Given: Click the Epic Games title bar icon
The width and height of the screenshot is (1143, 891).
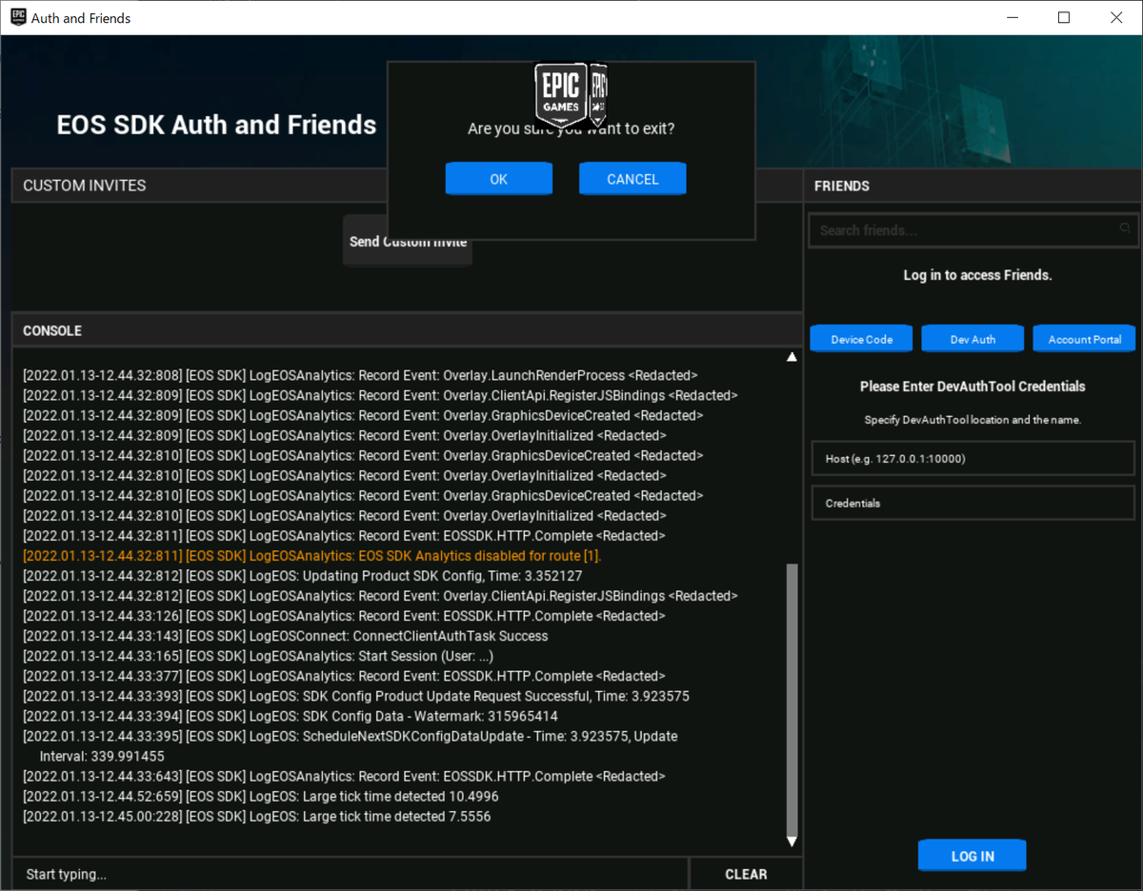Looking at the screenshot, I should (x=18, y=17).
